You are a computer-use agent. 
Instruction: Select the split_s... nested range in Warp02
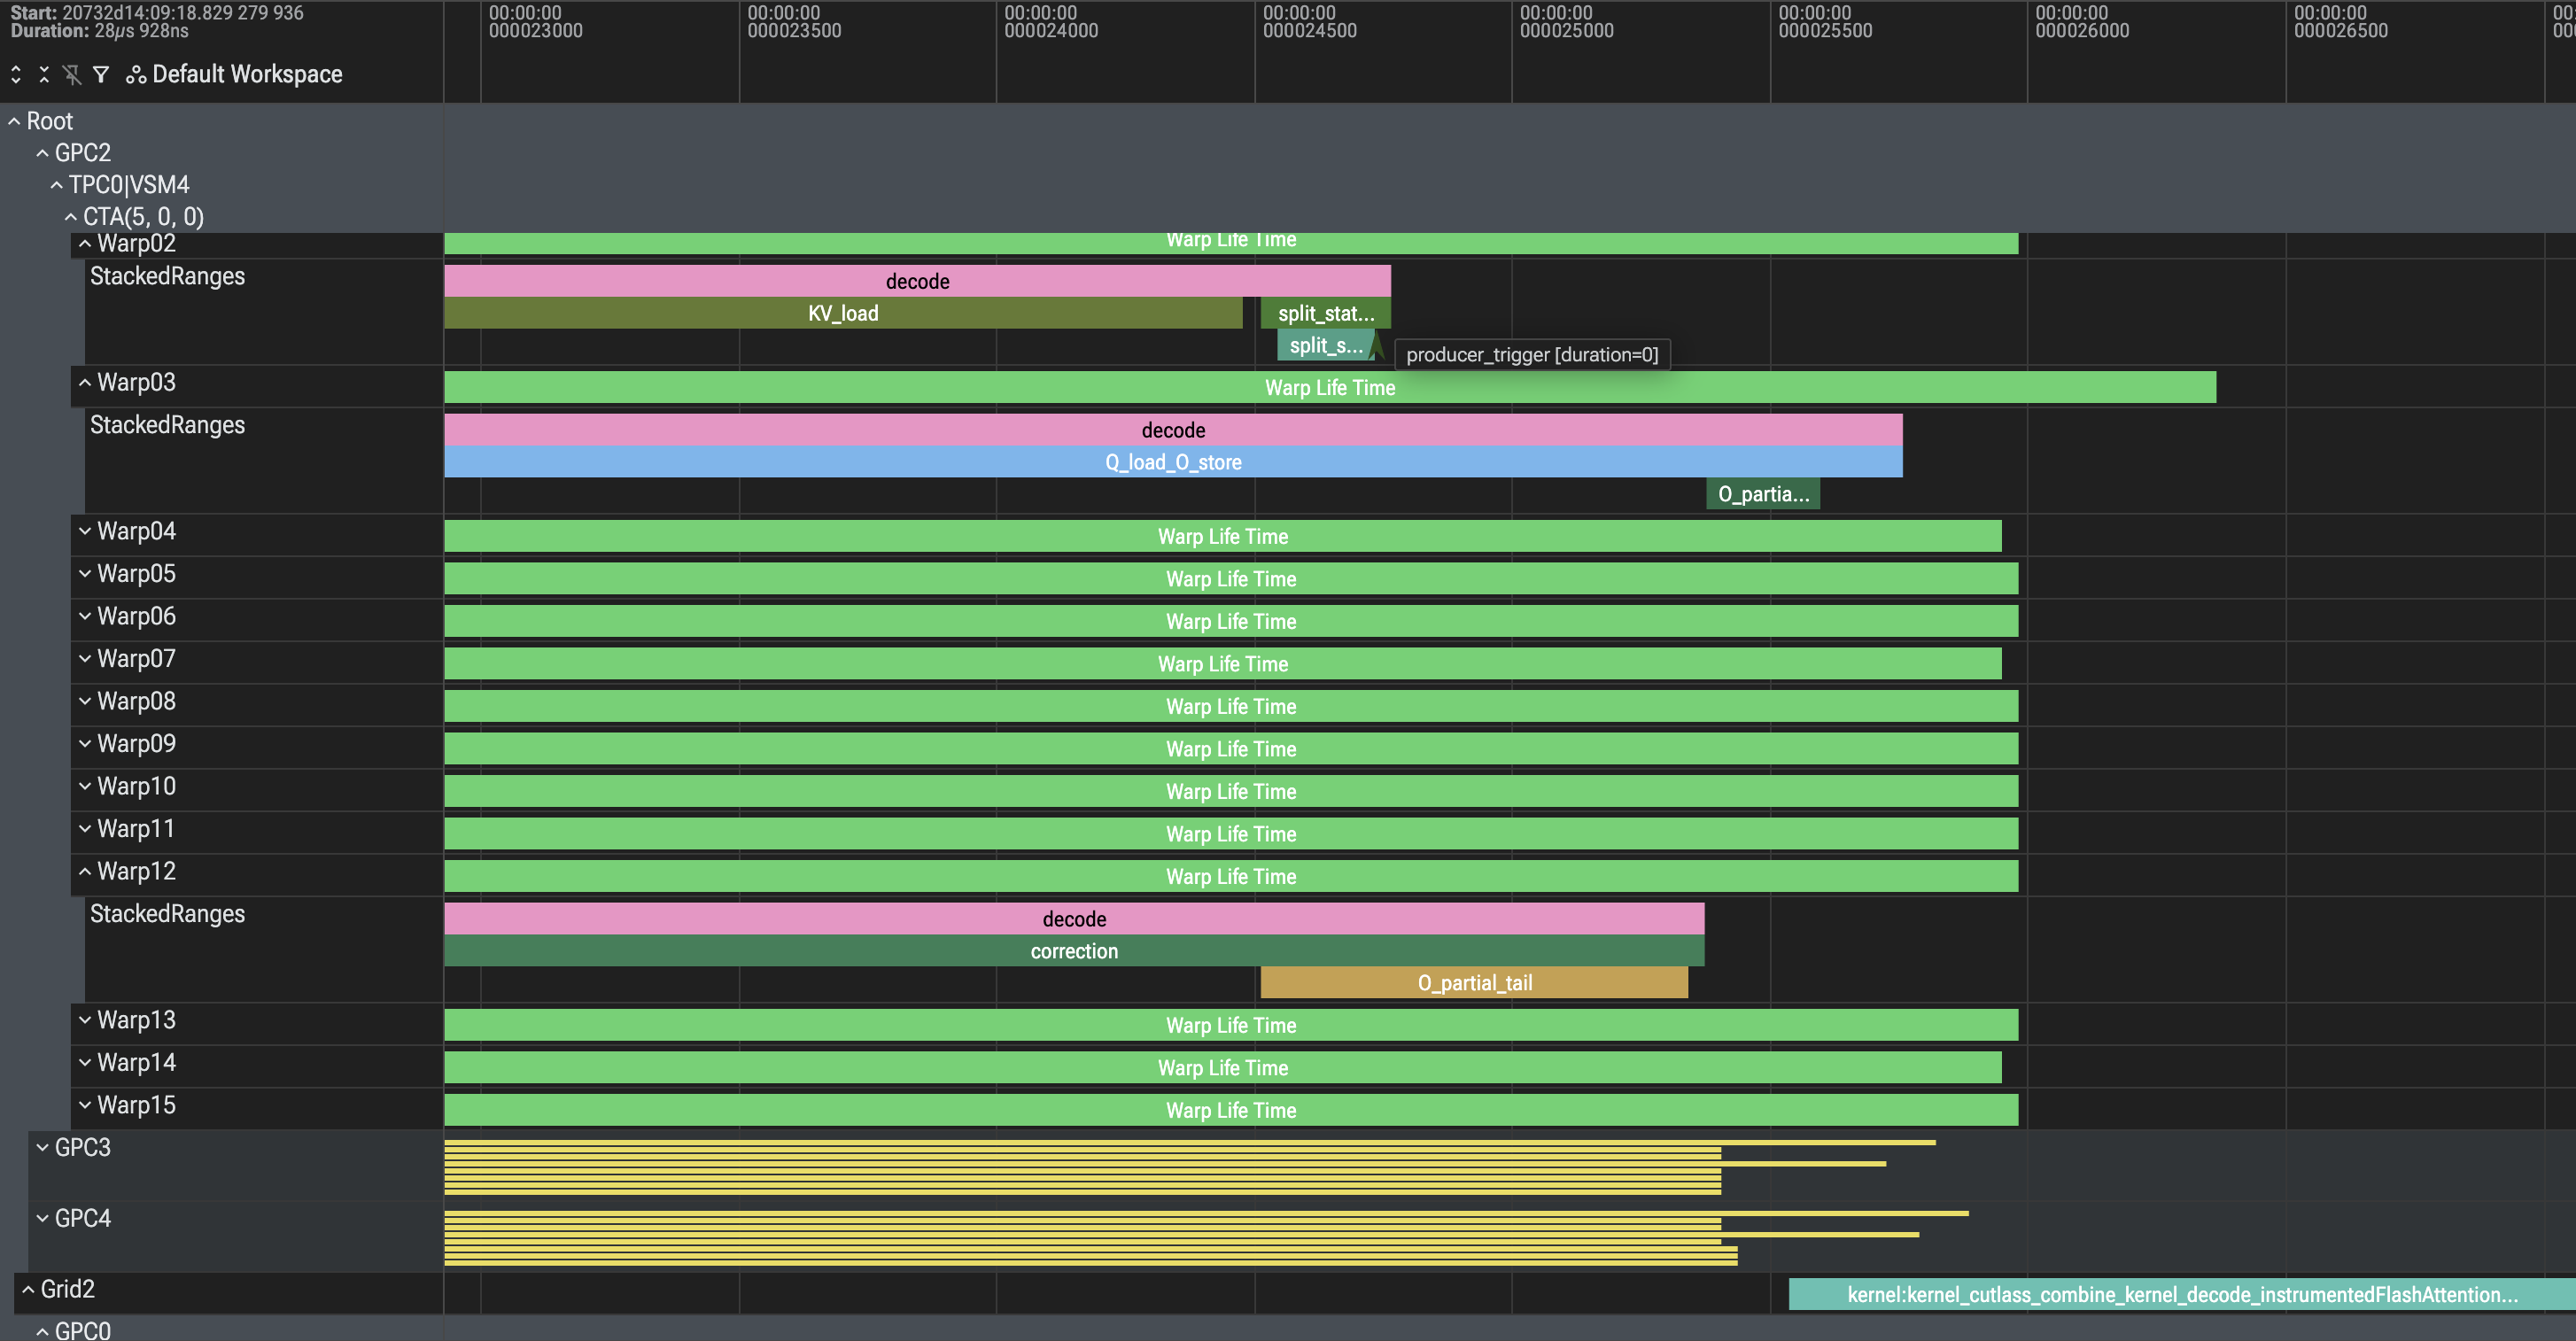point(1326,345)
